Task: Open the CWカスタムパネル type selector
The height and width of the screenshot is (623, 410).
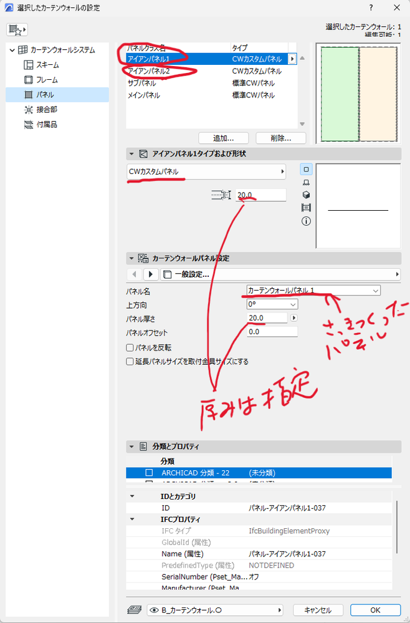Action: tap(206, 171)
